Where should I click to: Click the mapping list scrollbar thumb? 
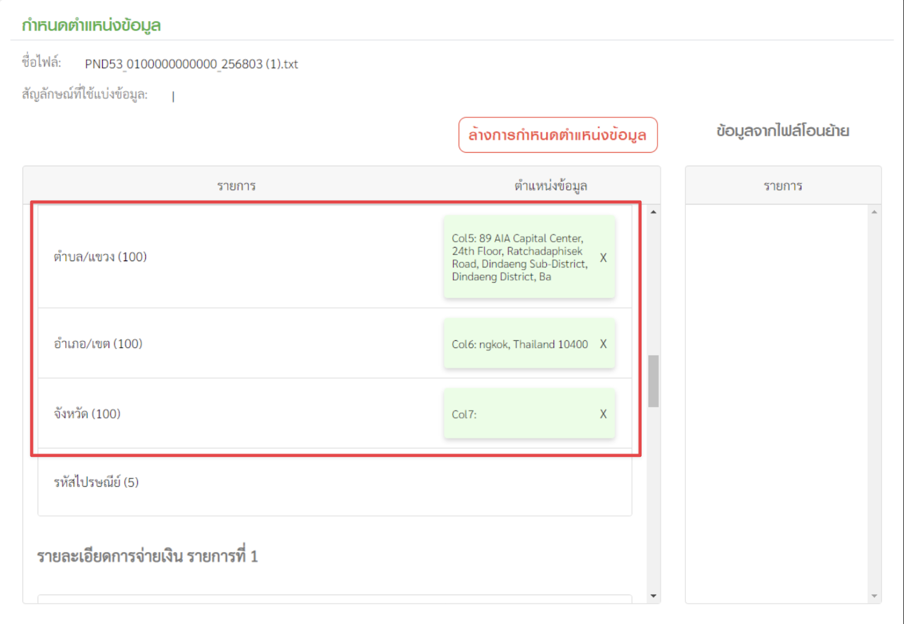653,381
